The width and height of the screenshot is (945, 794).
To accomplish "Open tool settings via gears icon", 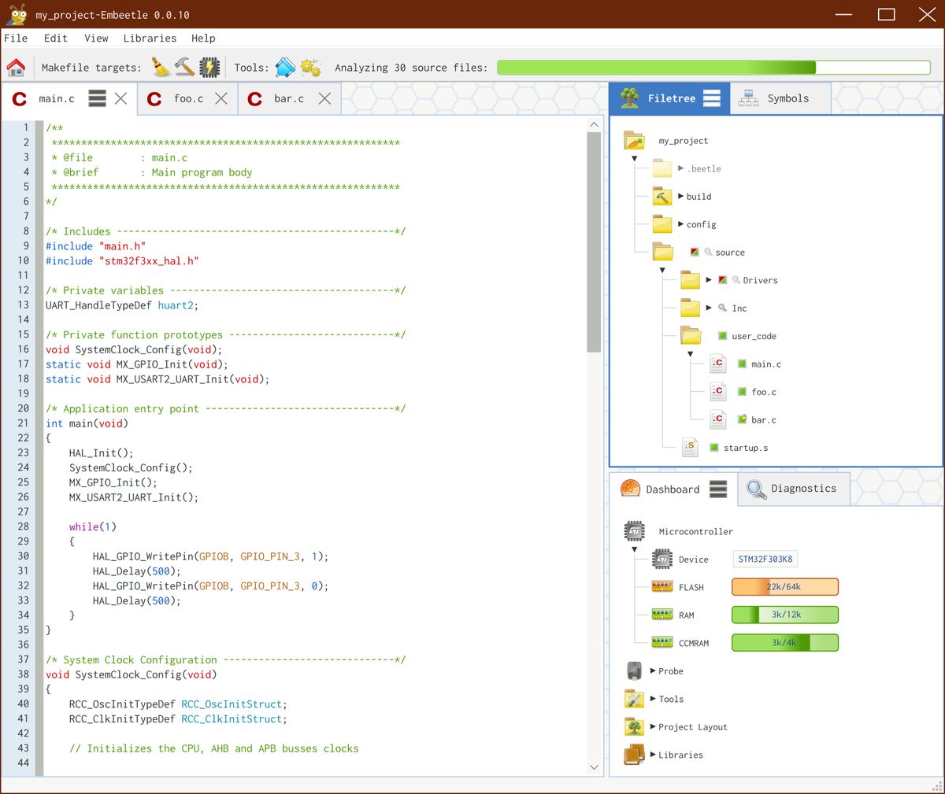I will click(310, 67).
